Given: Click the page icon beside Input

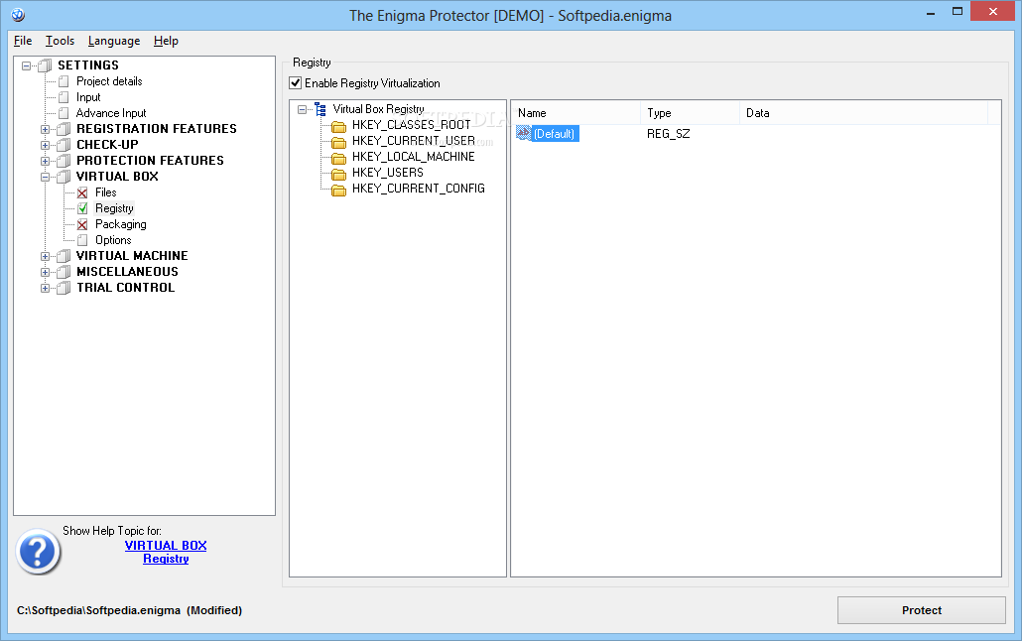Looking at the screenshot, I should coord(64,97).
